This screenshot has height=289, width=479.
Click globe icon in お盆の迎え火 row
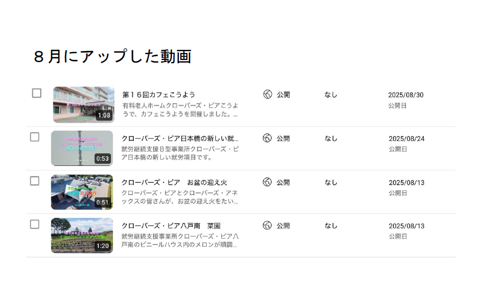coord(267,182)
